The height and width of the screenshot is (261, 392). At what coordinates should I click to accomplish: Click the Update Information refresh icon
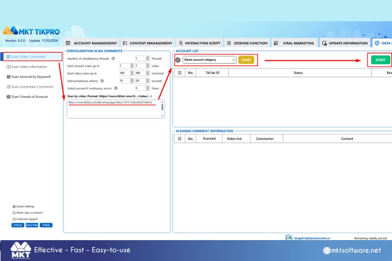[324, 43]
